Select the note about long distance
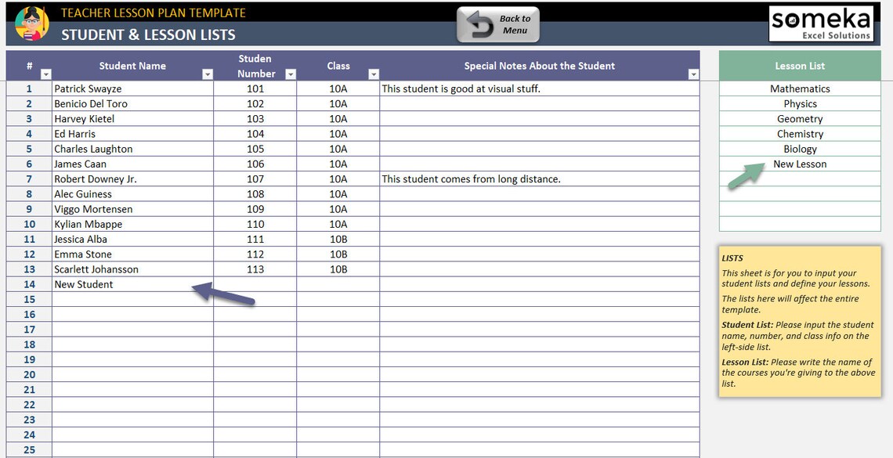Screen dimensions: 893x458 point(540,179)
